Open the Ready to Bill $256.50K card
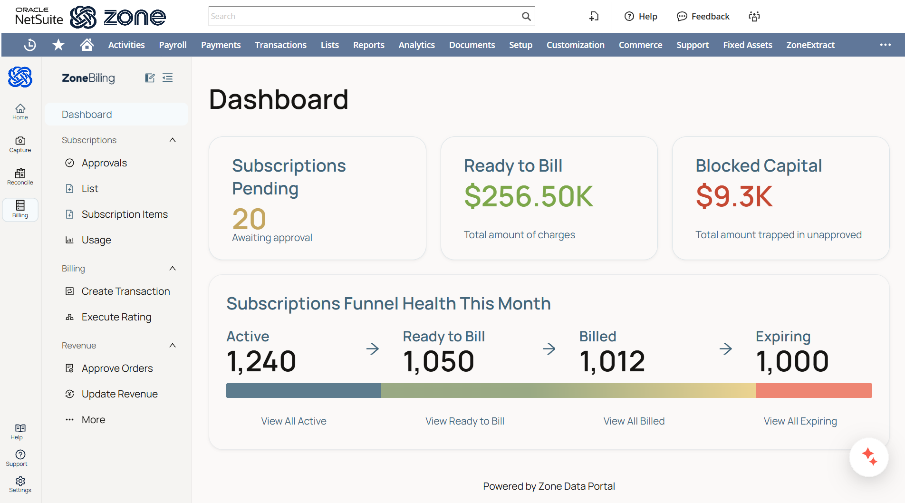The image size is (905, 503). click(549, 198)
